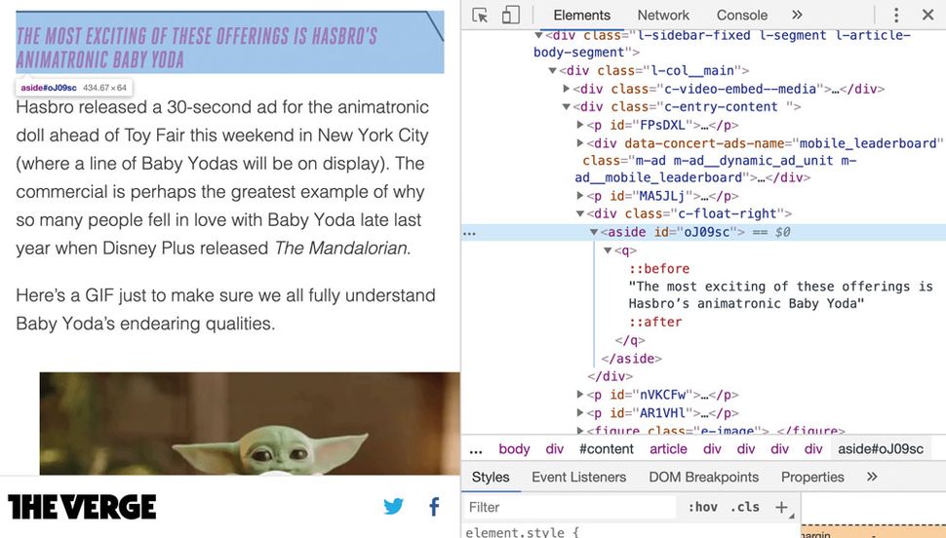Open The Verge logo home link
The height and width of the screenshot is (538, 946).
82,507
